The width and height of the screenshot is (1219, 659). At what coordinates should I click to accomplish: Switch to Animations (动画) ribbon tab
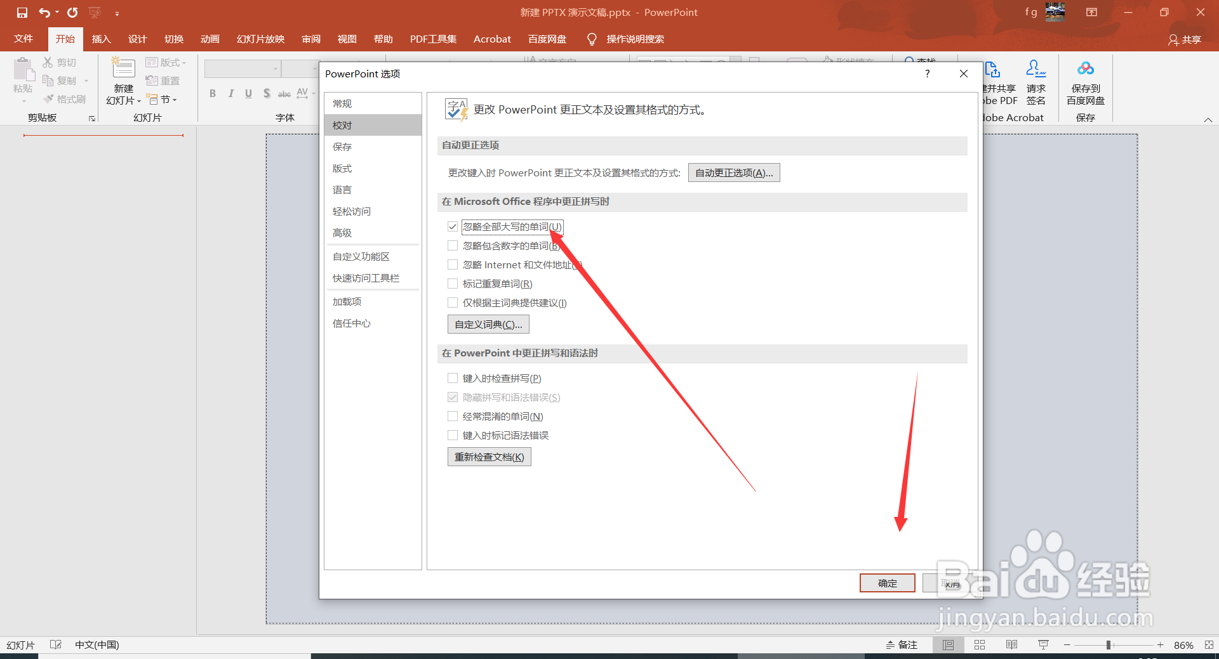pos(210,39)
